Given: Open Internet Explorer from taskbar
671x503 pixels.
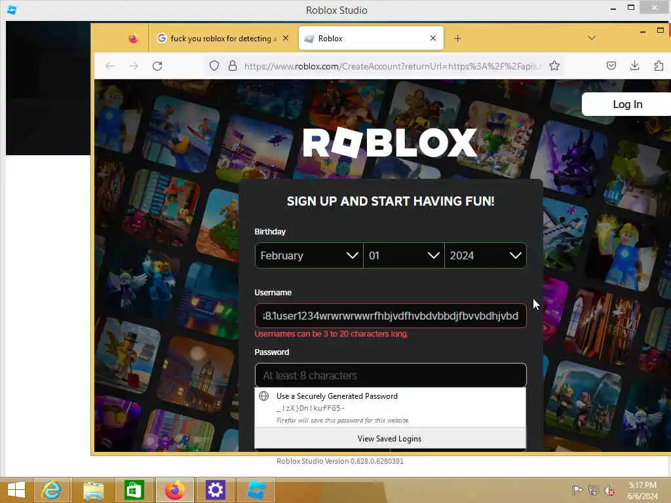Looking at the screenshot, I should 51,490.
